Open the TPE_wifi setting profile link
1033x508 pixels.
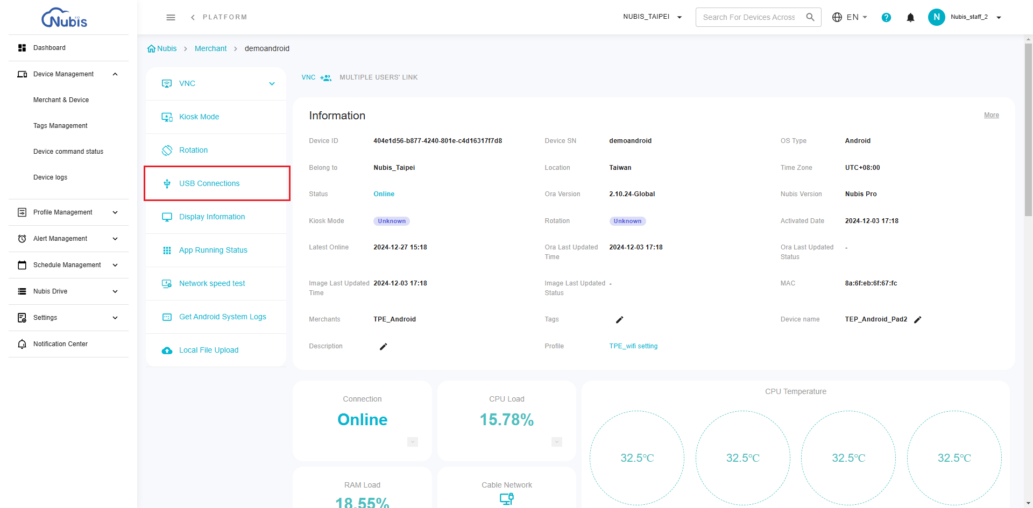[x=633, y=346]
